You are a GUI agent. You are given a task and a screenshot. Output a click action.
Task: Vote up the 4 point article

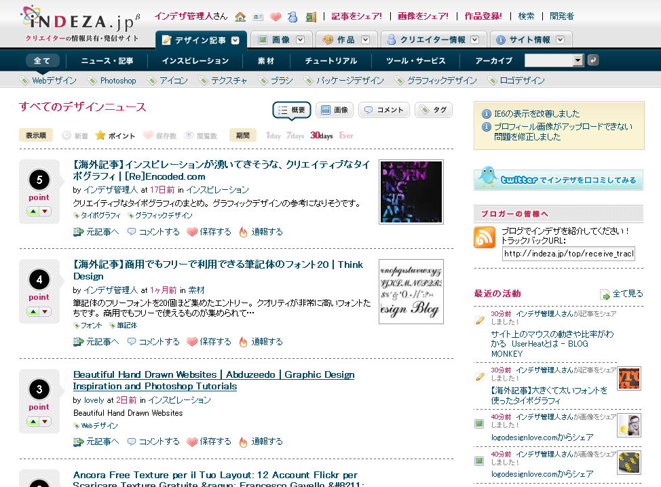click(33, 311)
